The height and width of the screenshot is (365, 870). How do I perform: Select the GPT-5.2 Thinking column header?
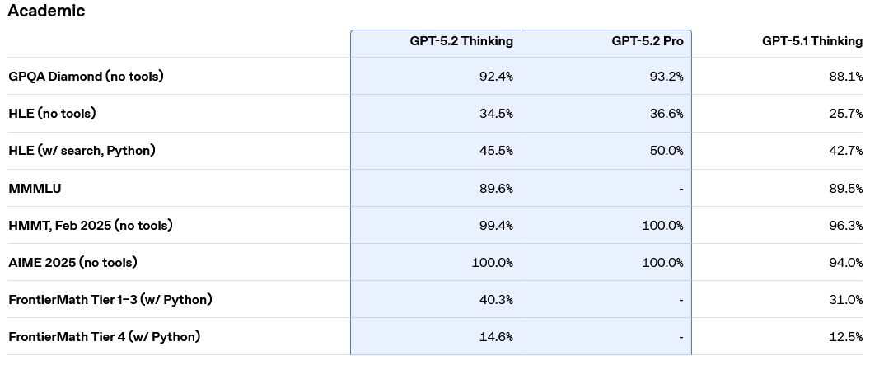(x=461, y=41)
